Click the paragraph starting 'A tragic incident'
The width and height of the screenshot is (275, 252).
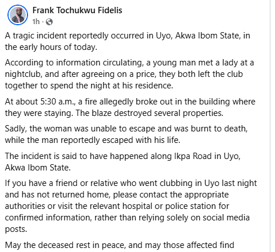(x=127, y=41)
